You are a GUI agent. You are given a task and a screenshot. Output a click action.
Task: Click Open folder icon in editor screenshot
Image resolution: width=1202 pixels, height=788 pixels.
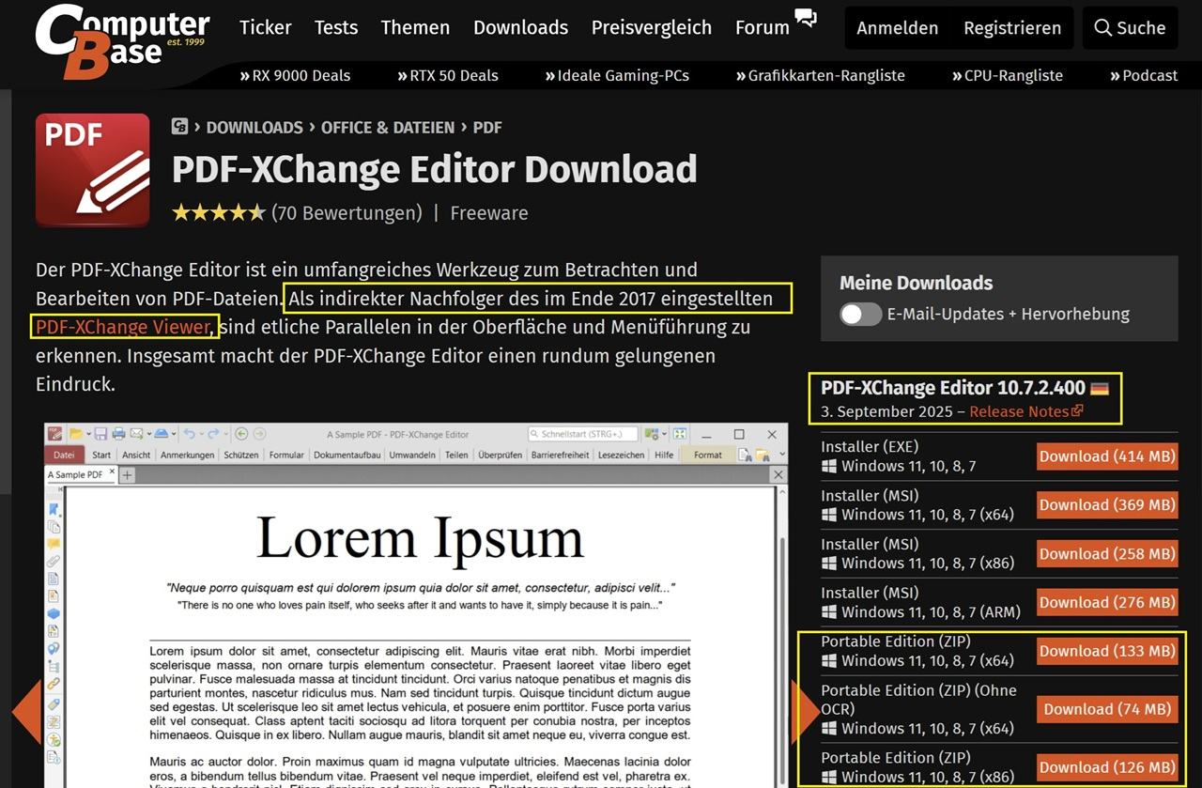76,434
